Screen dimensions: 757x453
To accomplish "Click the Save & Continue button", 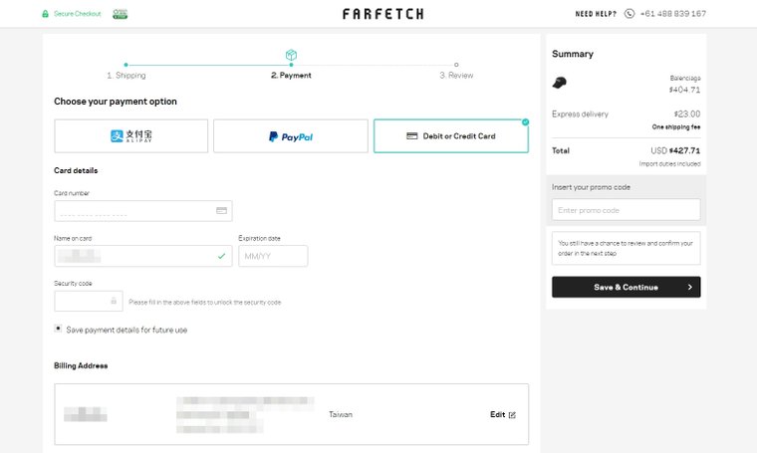I will click(x=627, y=287).
